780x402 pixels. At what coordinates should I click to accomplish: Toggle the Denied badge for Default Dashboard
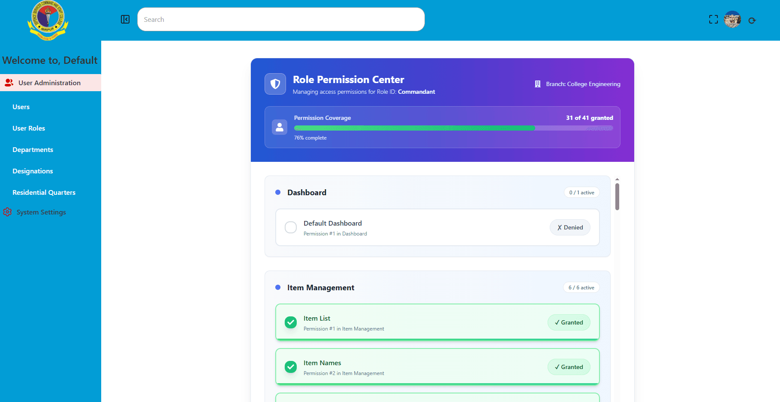pos(570,227)
